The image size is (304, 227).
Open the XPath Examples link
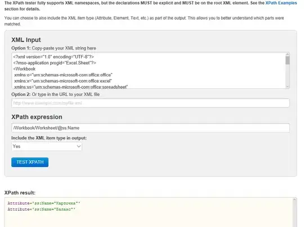tap(281, 3)
